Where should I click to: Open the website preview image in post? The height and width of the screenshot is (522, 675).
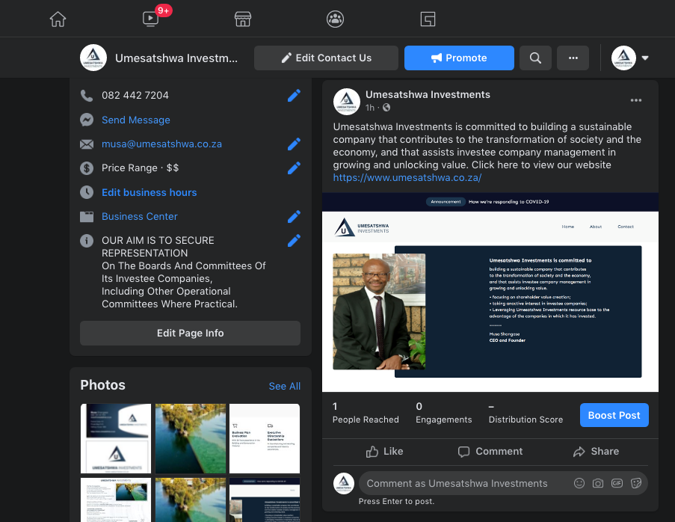(x=490, y=292)
